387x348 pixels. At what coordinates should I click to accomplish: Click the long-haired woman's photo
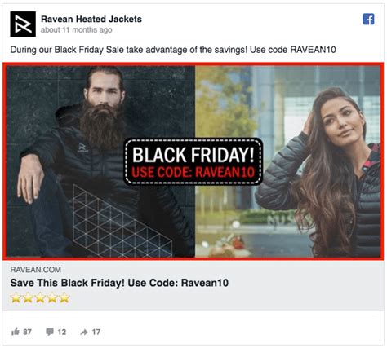pyautogui.click(x=288, y=161)
